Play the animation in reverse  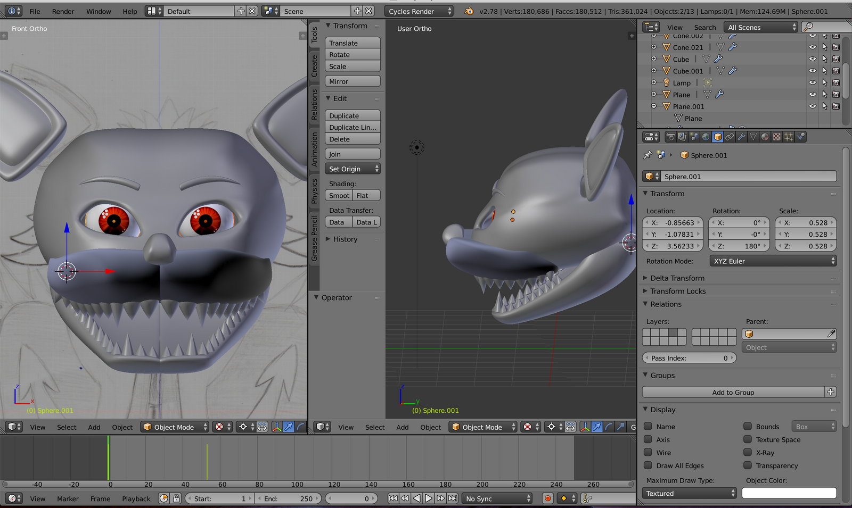coord(417,498)
